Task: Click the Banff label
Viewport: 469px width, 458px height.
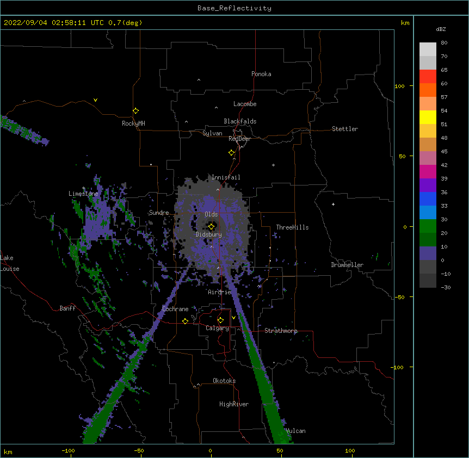Action: pos(67,308)
